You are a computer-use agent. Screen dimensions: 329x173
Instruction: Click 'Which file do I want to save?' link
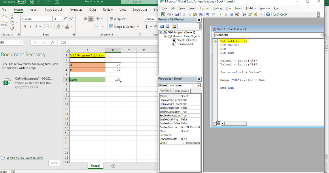(x=25, y=158)
